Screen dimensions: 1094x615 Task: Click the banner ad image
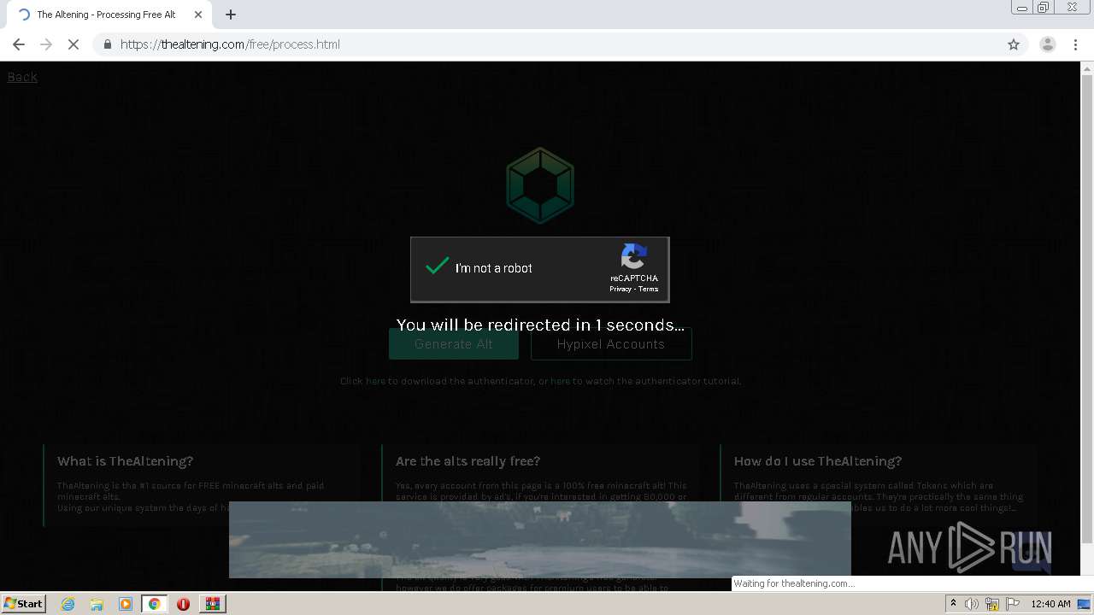(x=540, y=539)
